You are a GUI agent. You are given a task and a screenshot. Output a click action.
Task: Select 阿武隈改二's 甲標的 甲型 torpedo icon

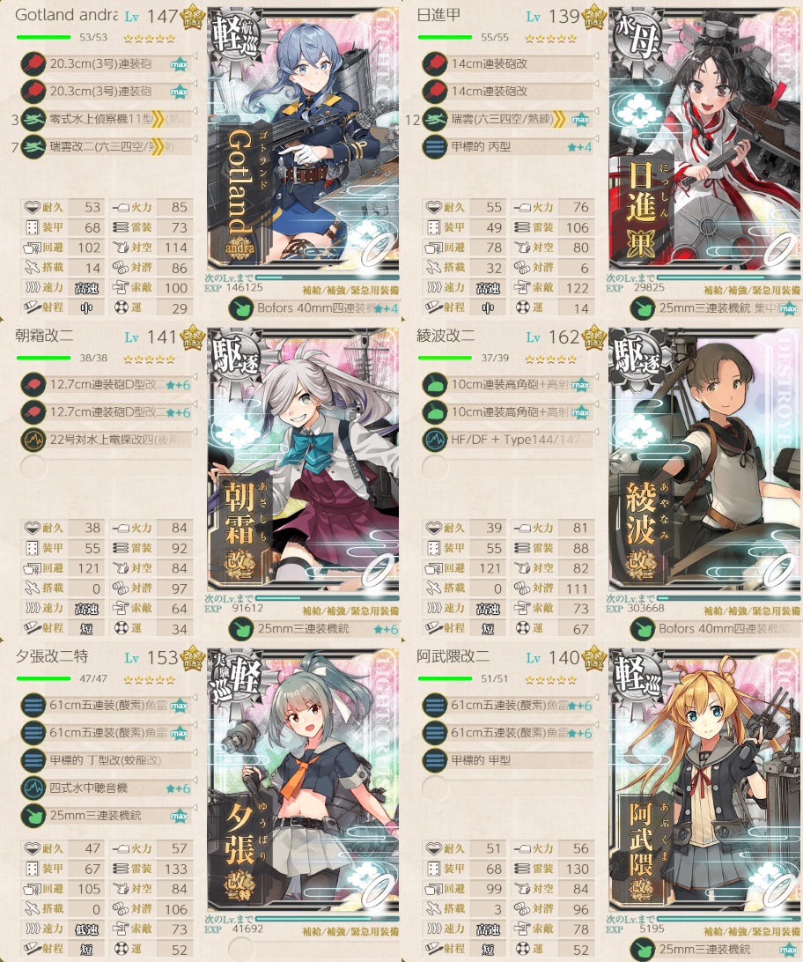pos(435,761)
